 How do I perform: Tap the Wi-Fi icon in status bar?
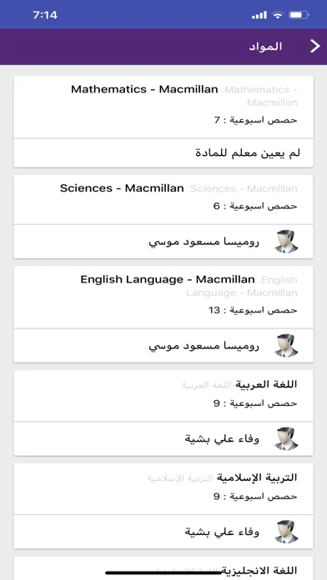pyautogui.click(x=277, y=15)
